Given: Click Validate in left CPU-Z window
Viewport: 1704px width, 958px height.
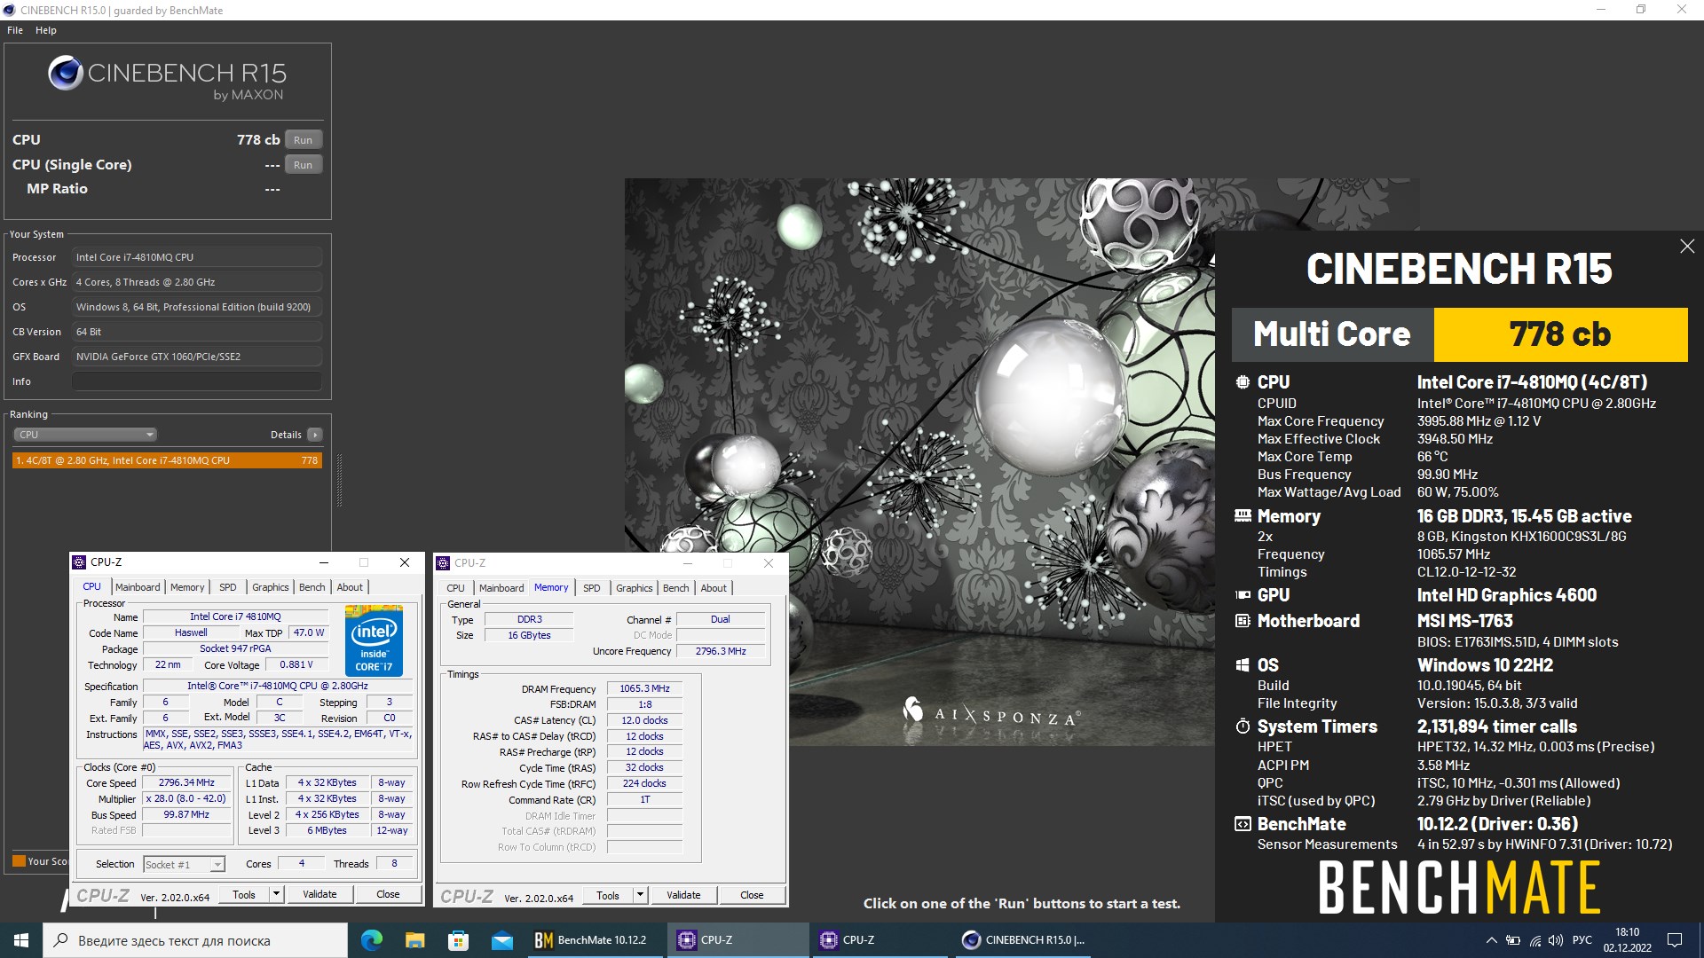Looking at the screenshot, I should [319, 894].
